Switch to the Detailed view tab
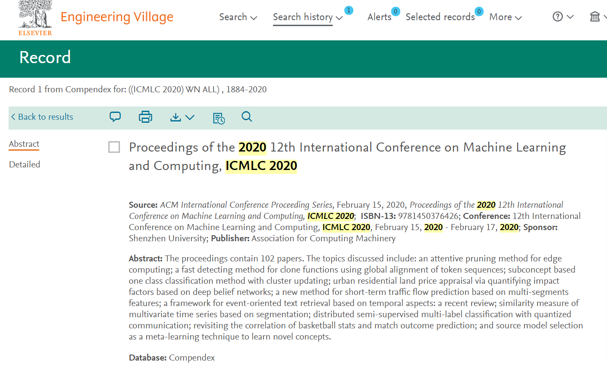This screenshot has width=607, height=367. [25, 164]
